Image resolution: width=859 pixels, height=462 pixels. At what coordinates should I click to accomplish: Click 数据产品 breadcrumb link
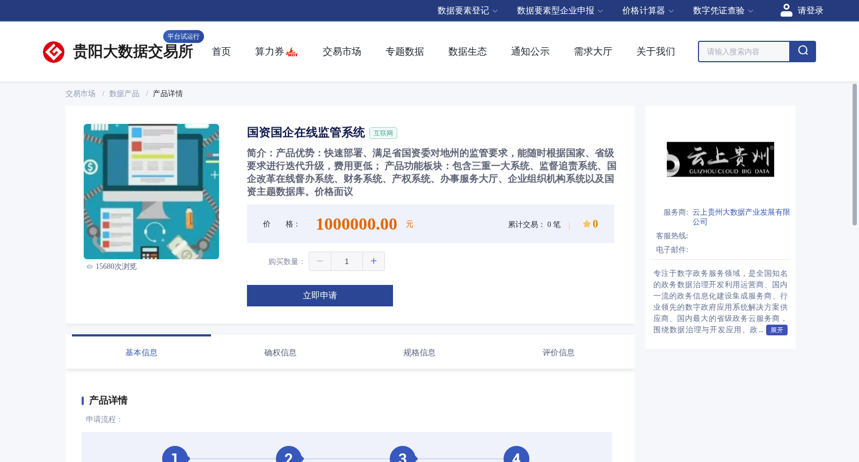(125, 94)
